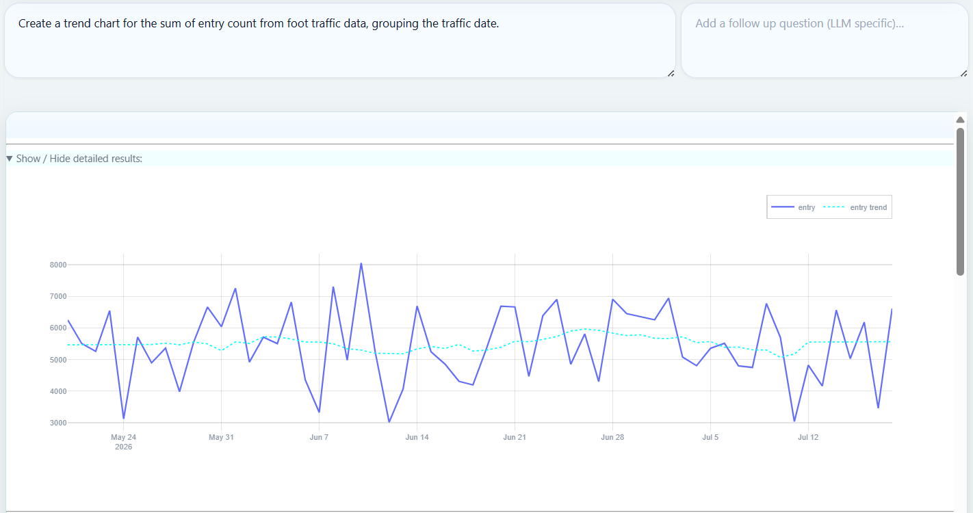Click the scrollbar up arrow
This screenshot has height=513, width=973.
(960, 120)
